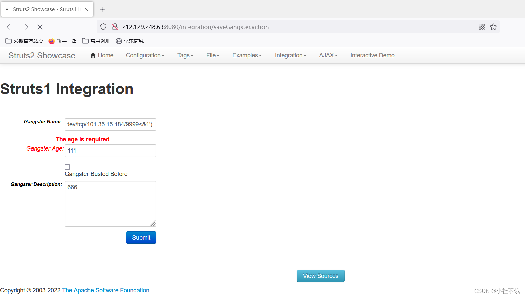Focus the Gangster Age field

coord(111,151)
